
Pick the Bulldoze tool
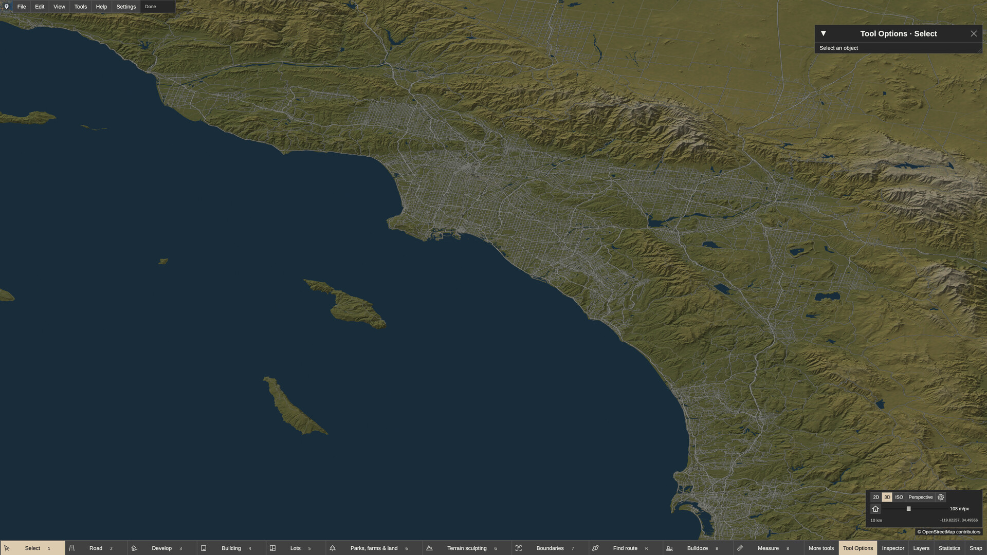click(697, 548)
